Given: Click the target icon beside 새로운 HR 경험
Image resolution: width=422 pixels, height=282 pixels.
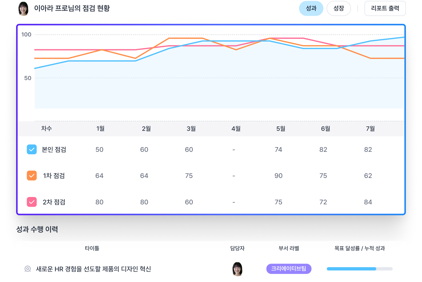Looking at the screenshot, I should pos(28,269).
